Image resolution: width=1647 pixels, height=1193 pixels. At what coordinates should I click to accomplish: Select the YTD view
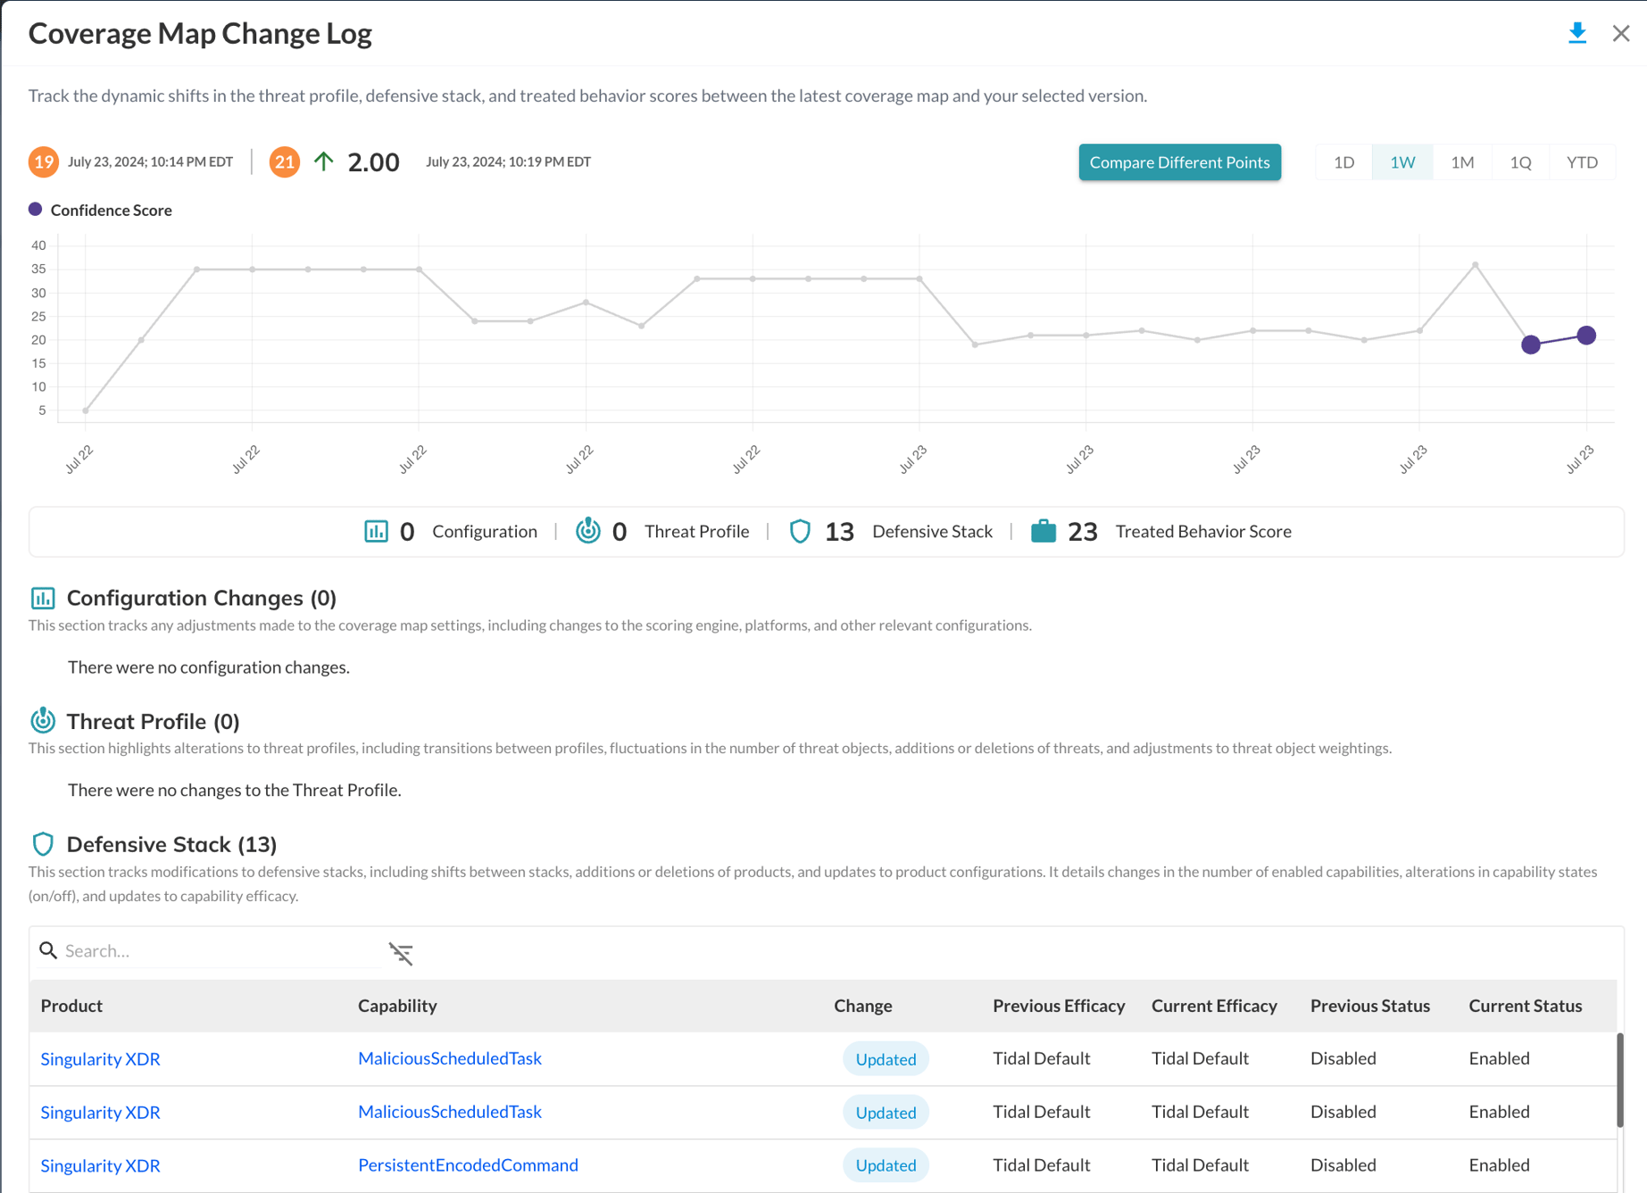click(1581, 162)
